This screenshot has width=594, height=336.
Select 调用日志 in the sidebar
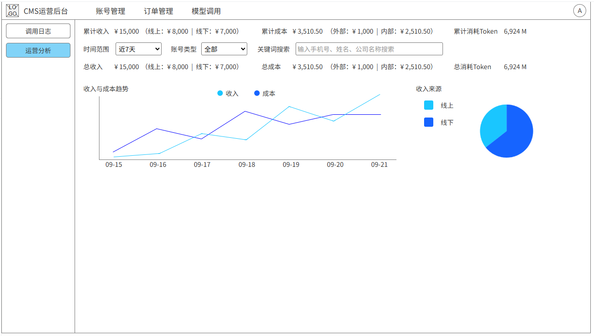pyautogui.click(x=38, y=31)
